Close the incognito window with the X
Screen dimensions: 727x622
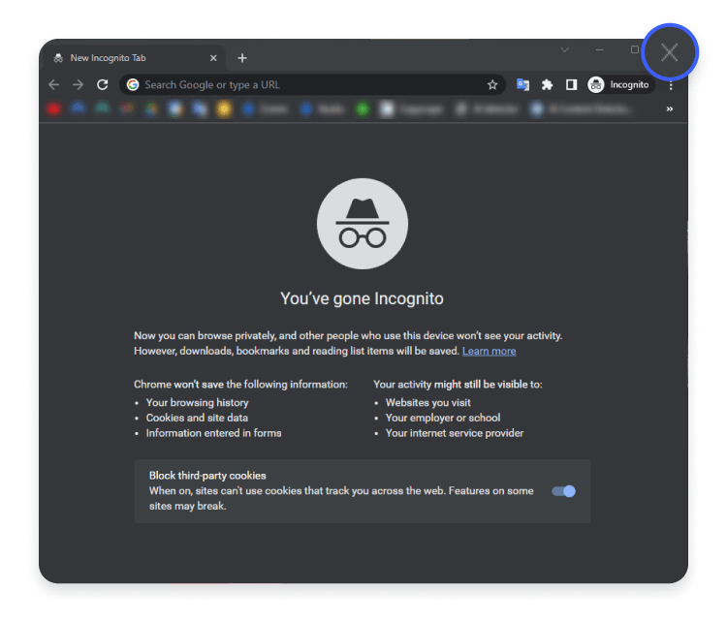[x=670, y=52]
